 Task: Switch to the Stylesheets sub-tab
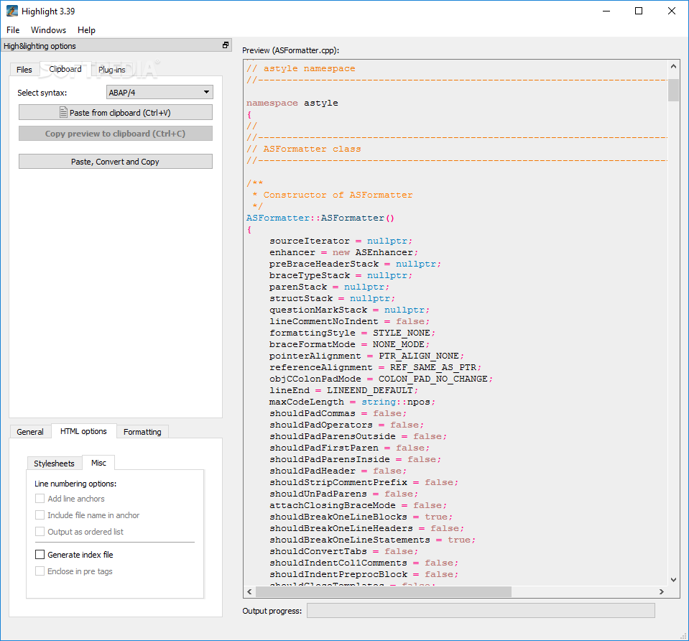coord(54,464)
